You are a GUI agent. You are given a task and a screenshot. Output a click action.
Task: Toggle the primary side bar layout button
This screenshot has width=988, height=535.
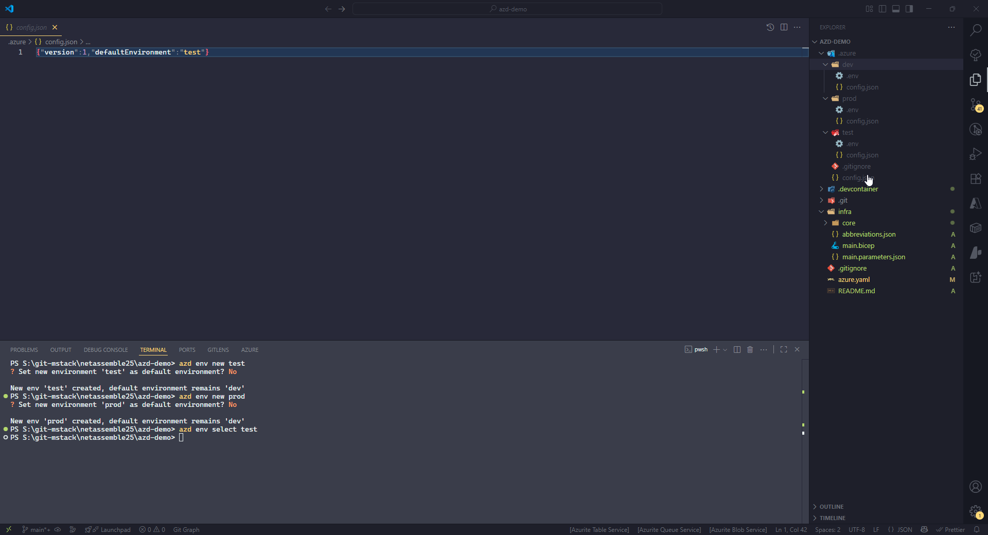(x=883, y=9)
